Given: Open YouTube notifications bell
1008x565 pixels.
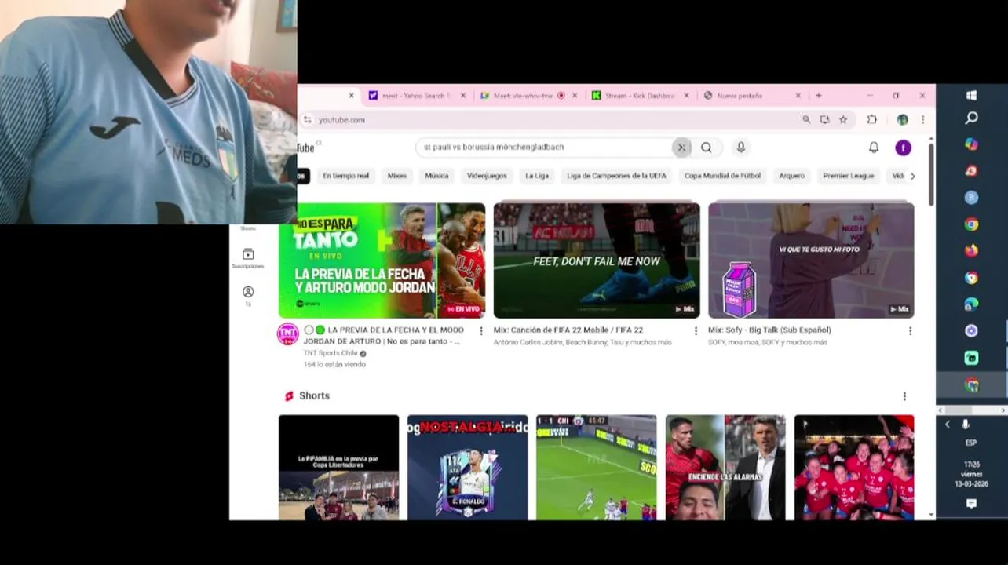Looking at the screenshot, I should pos(874,148).
